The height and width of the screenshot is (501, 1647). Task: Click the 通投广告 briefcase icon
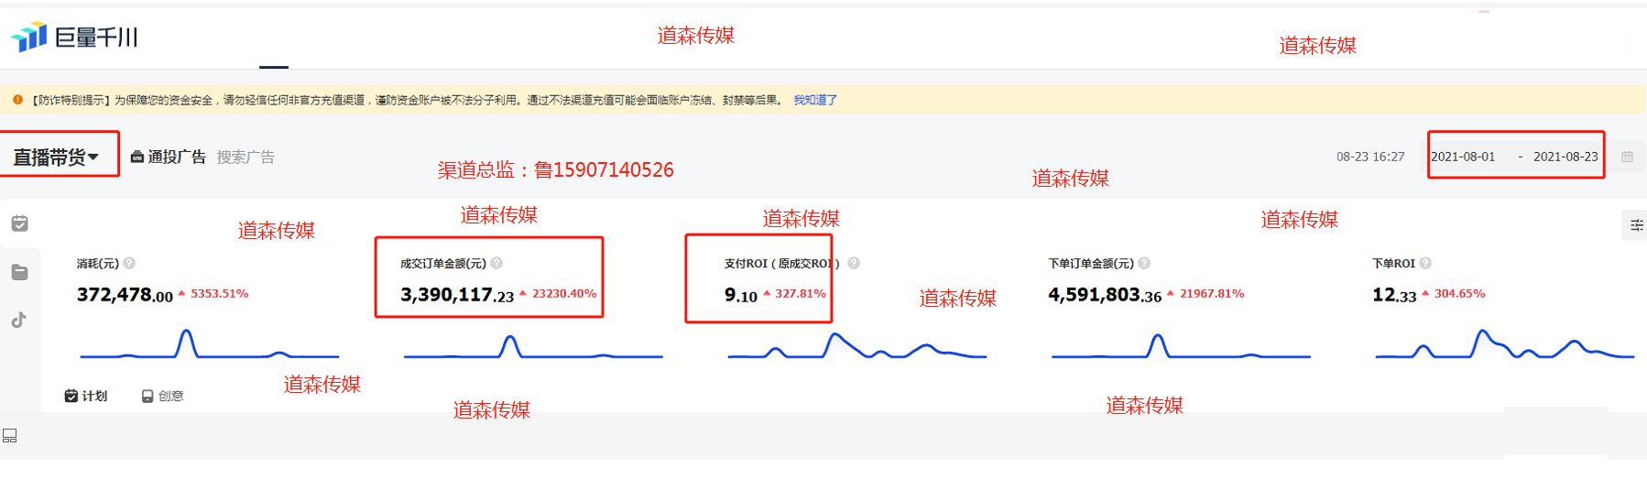[137, 158]
